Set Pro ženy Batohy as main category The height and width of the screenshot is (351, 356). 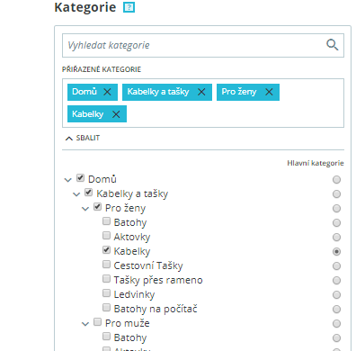coord(336,223)
